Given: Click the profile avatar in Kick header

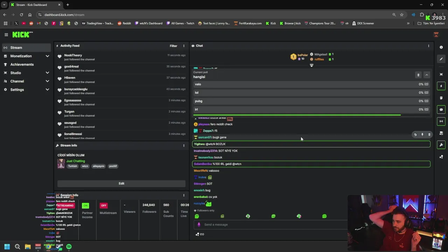Looking at the screenshot, I should [436, 35].
